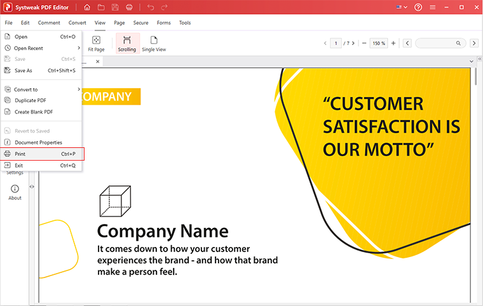Choose Open from the File menu
The height and width of the screenshot is (306, 483).
(41, 37)
